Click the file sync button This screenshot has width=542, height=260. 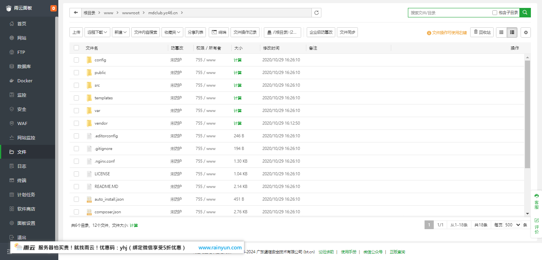[347, 32]
